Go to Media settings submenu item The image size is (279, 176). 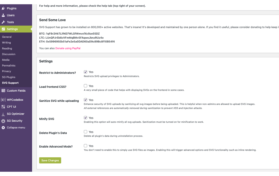coord(6,60)
